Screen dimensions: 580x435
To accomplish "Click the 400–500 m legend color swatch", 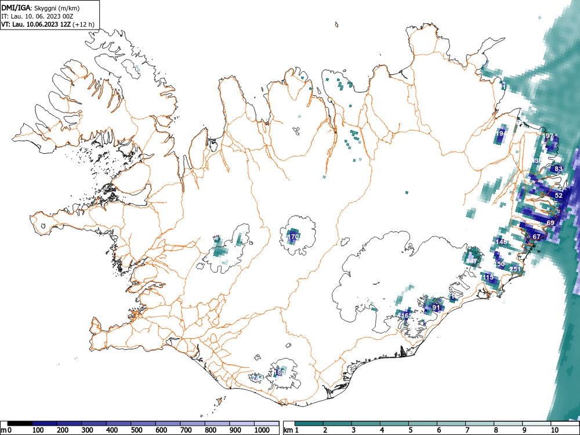I will coord(119,423).
